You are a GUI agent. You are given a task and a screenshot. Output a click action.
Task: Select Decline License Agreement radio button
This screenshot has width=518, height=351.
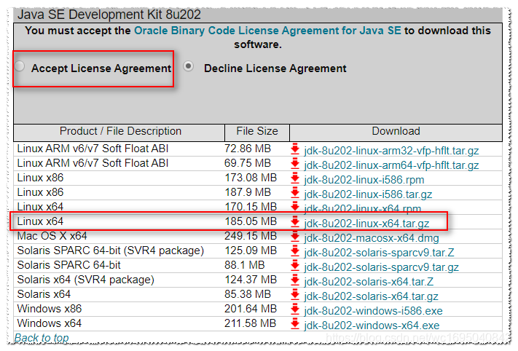pyautogui.click(x=188, y=66)
